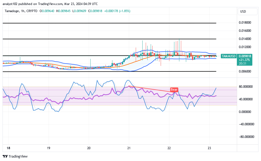Click the 20:31 countdown timer
Screen dimensions: 261x161
pos(242,64)
